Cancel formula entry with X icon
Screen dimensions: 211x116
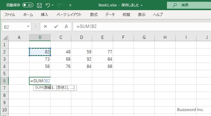point(46,26)
